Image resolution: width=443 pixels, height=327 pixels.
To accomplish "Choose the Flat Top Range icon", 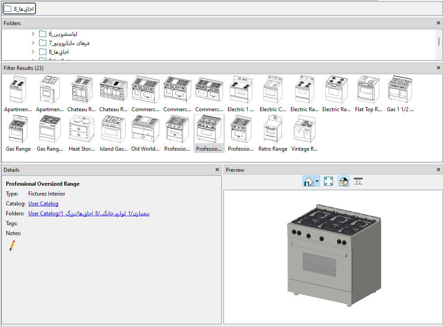I will coord(368,94).
